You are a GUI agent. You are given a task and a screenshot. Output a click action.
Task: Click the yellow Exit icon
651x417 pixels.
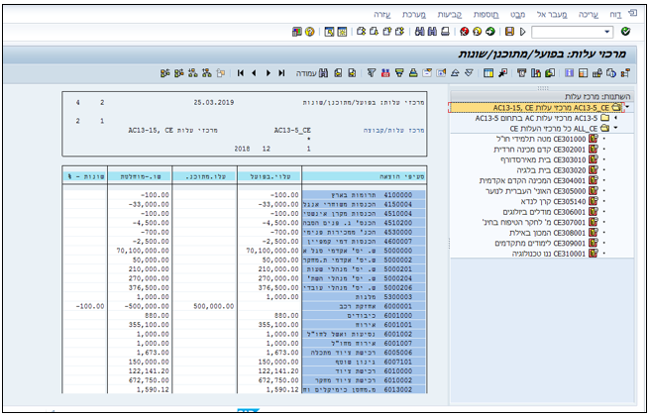(x=478, y=32)
